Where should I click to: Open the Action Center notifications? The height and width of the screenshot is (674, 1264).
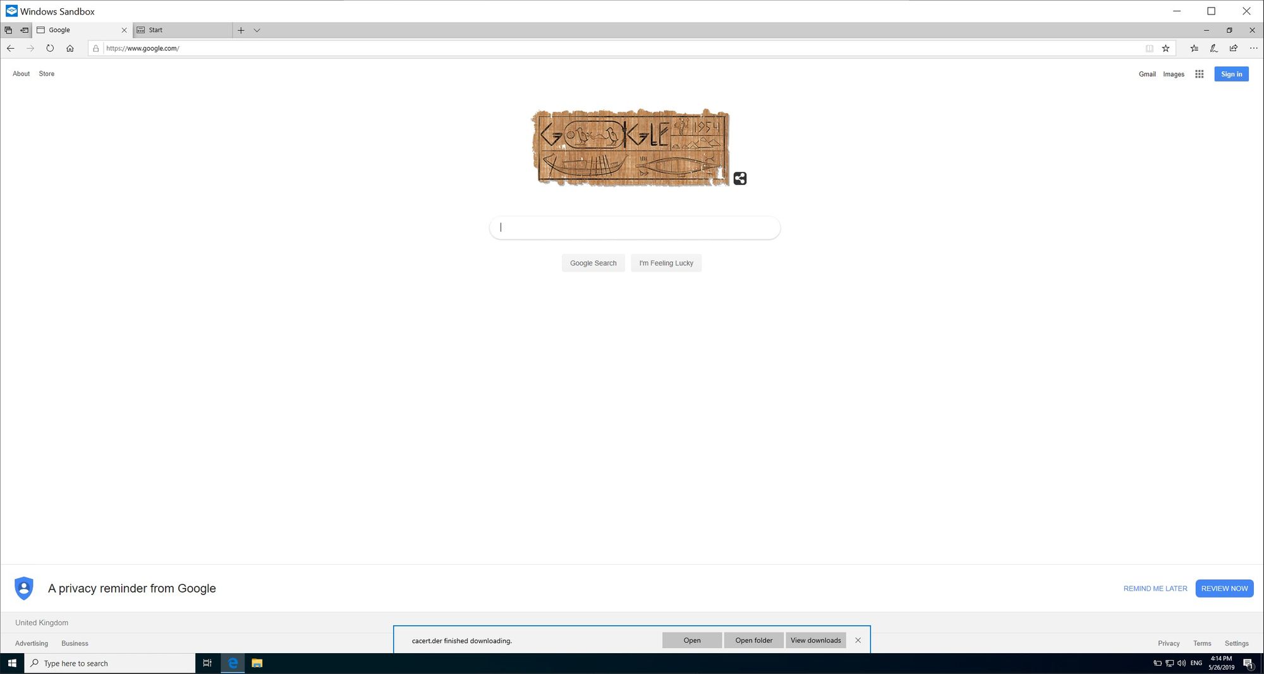tap(1249, 663)
